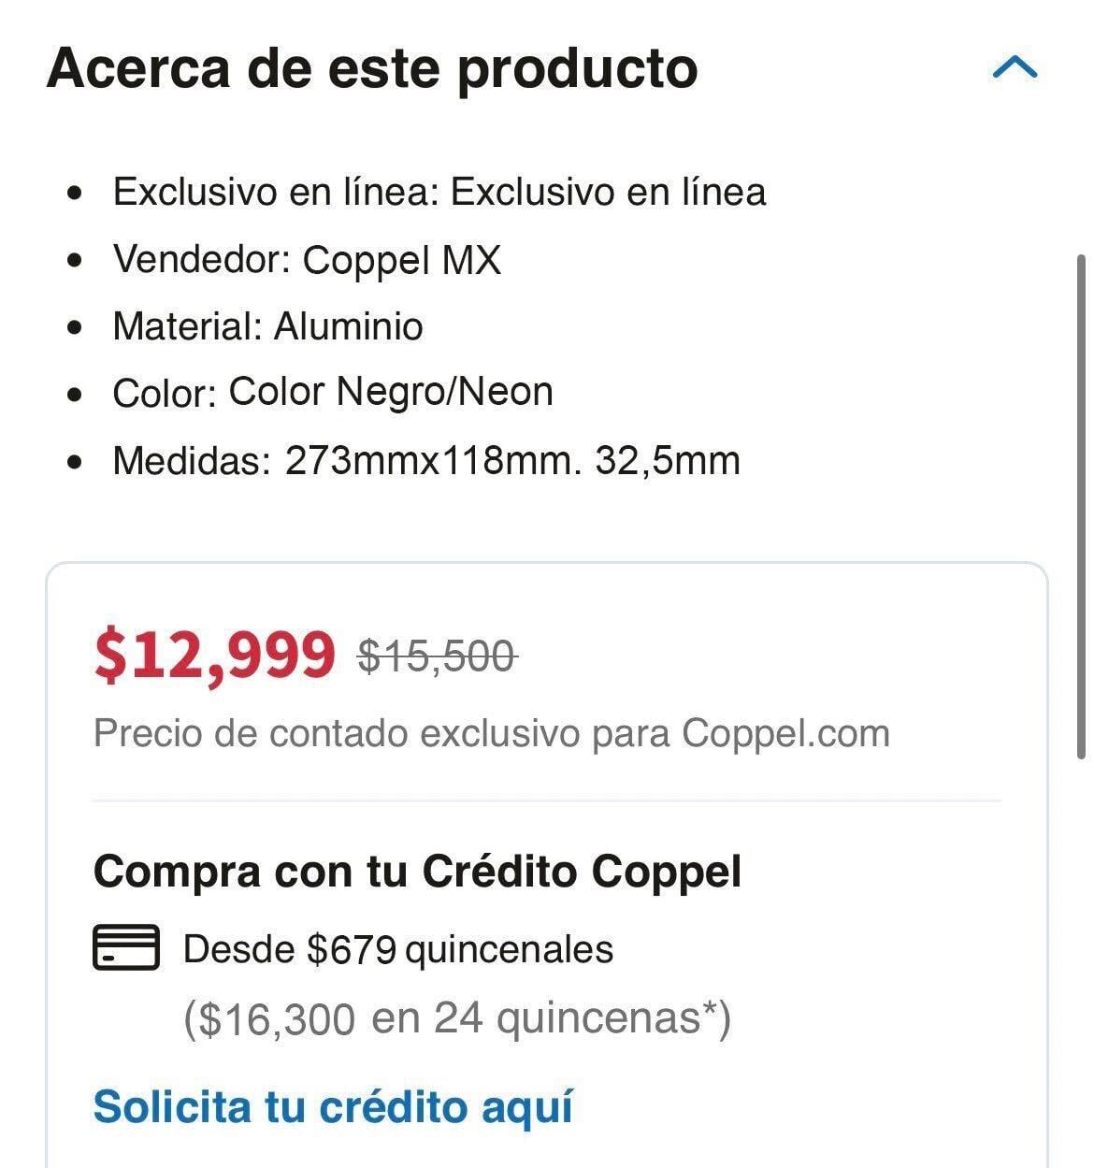Click the 'Exclusivo en línea' item
Image resolution: width=1094 pixels, height=1168 pixels.
pyautogui.click(x=439, y=192)
